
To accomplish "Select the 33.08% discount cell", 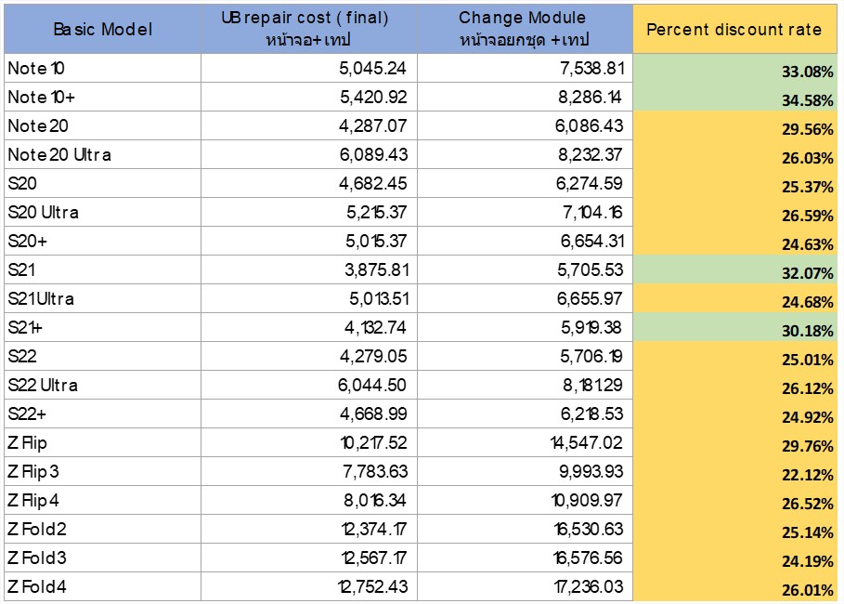I will [x=734, y=69].
